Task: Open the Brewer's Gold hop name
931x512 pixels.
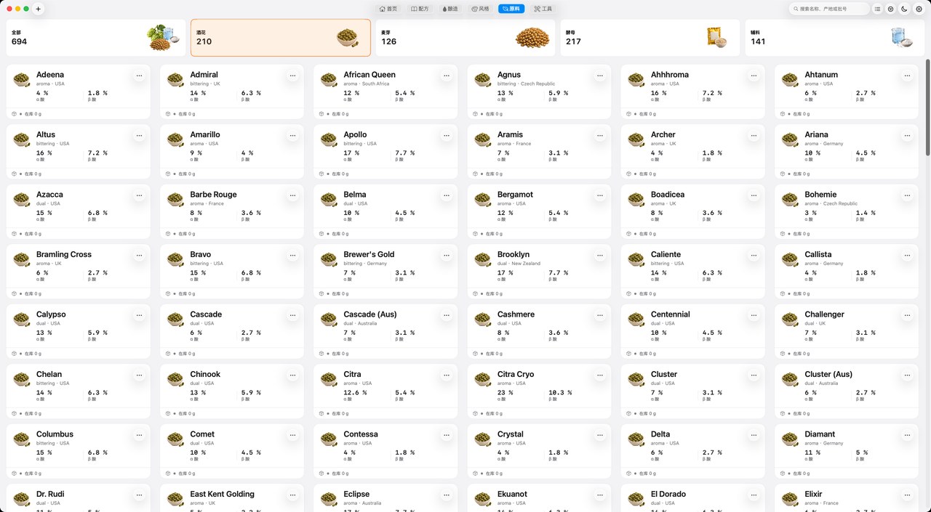Action: click(x=369, y=254)
